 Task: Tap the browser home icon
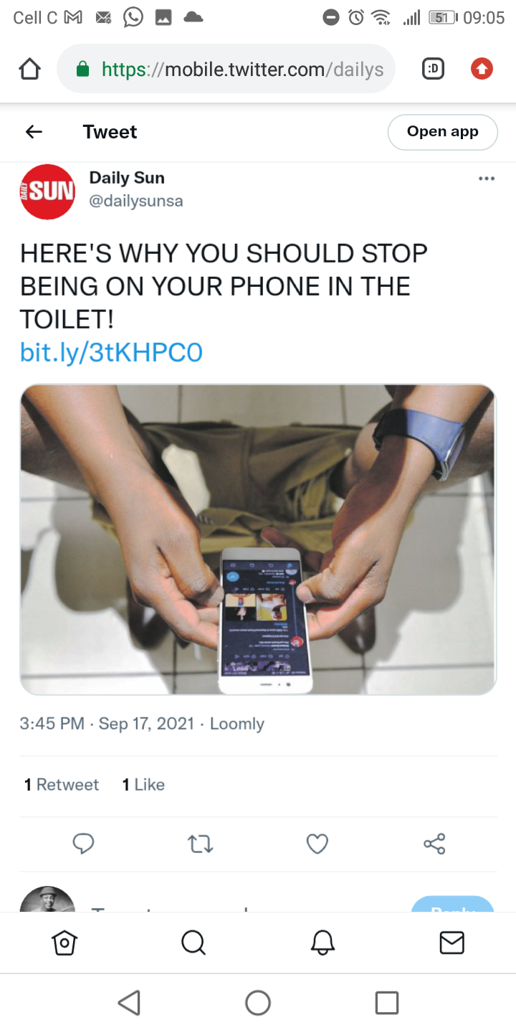(29, 69)
